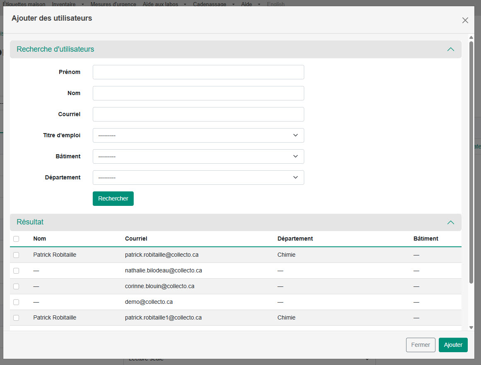The height and width of the screenshot is (365, 481).
Task: Collapse the Recherche d'utilisateurs section
Action: (x=451, y=49)
